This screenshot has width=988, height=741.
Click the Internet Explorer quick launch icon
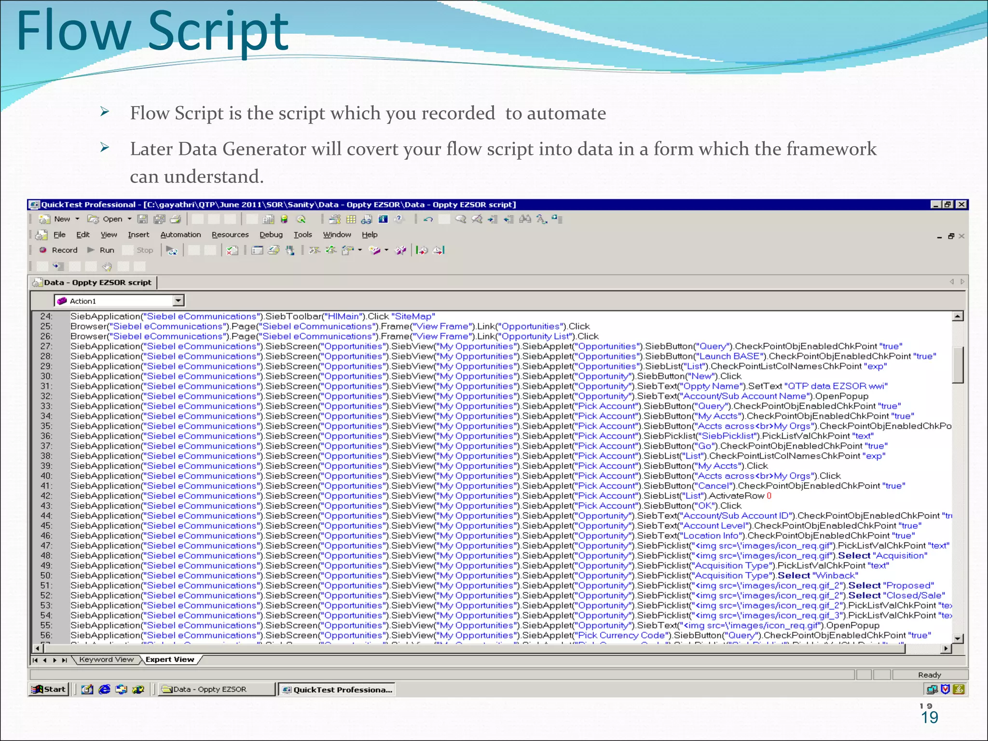104,689
